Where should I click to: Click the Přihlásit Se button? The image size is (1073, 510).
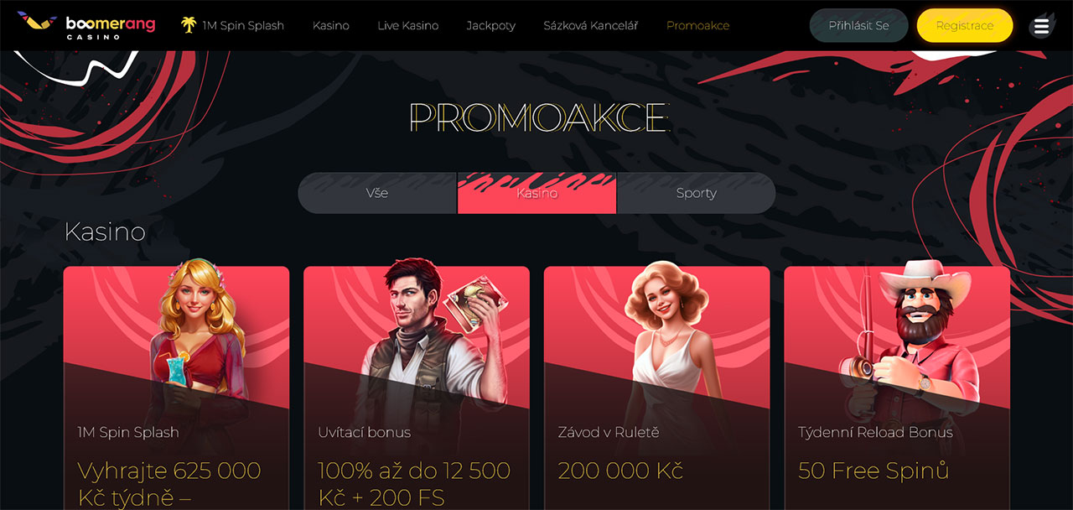[858, 26]
